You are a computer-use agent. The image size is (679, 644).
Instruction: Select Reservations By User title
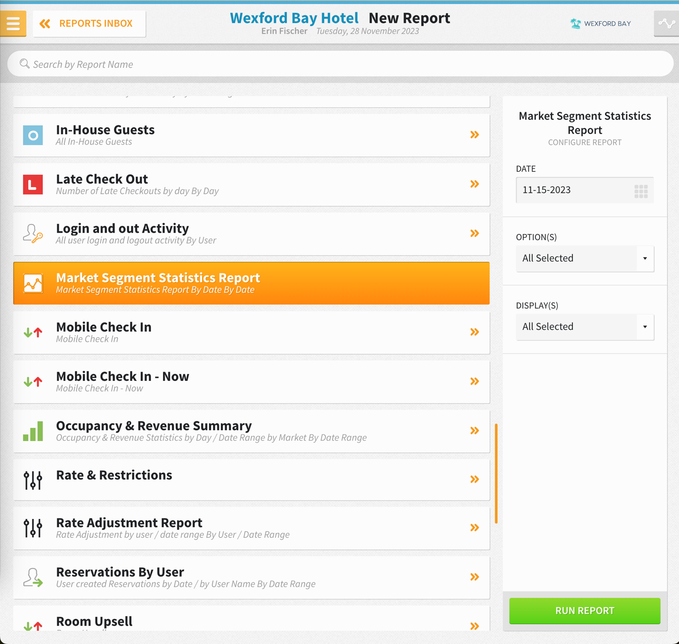120,572
